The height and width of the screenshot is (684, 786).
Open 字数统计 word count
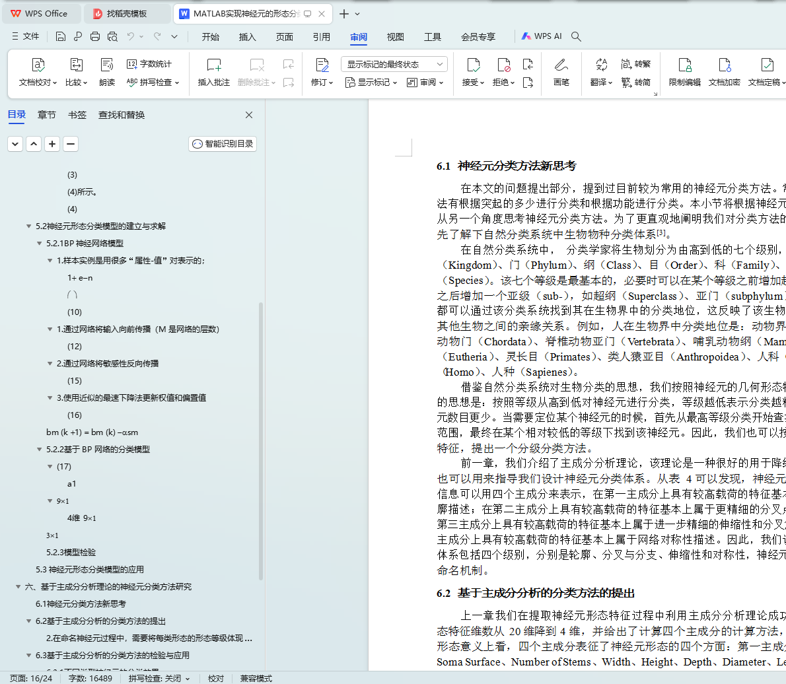tap(149, 64)
